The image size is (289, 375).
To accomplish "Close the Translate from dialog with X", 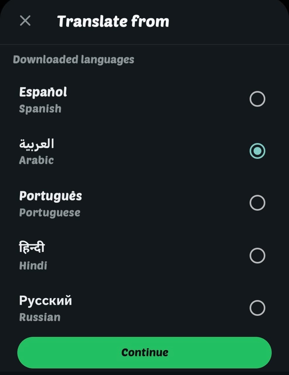I will point(25,21).
